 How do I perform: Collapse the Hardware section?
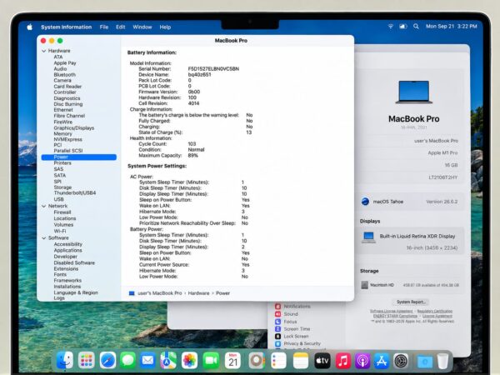(x=44, y=51)
